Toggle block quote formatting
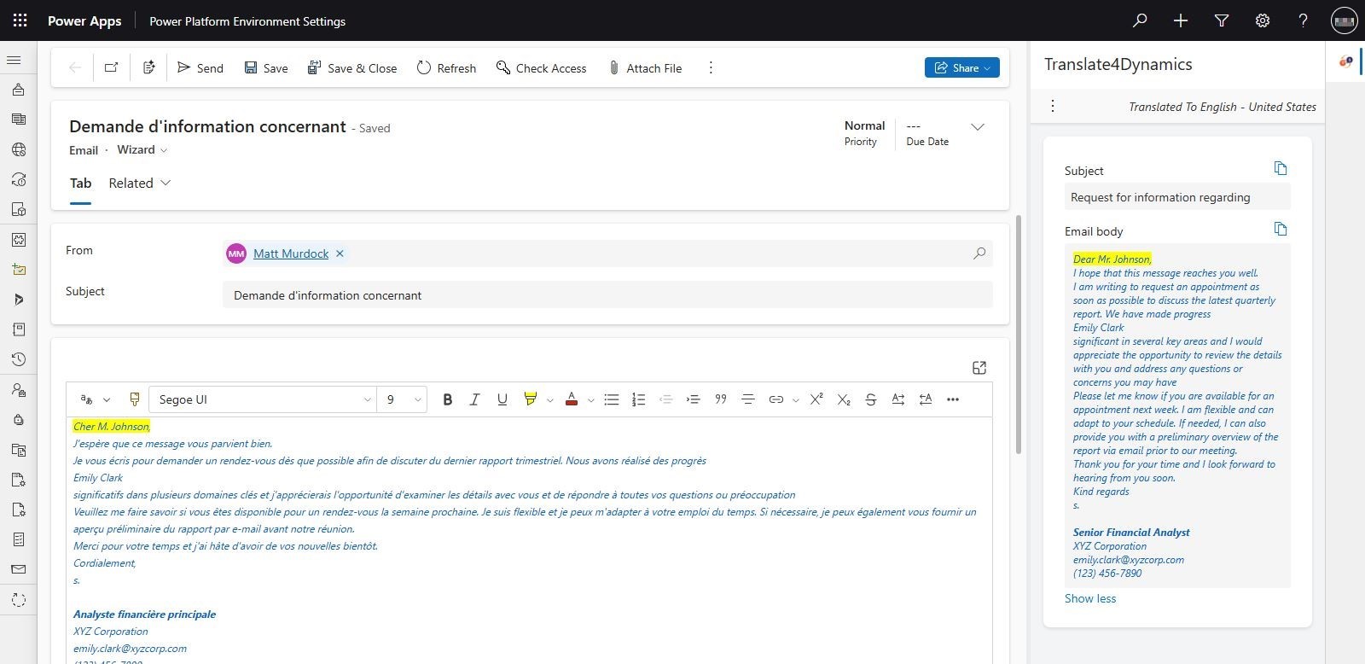 [720, 399]
